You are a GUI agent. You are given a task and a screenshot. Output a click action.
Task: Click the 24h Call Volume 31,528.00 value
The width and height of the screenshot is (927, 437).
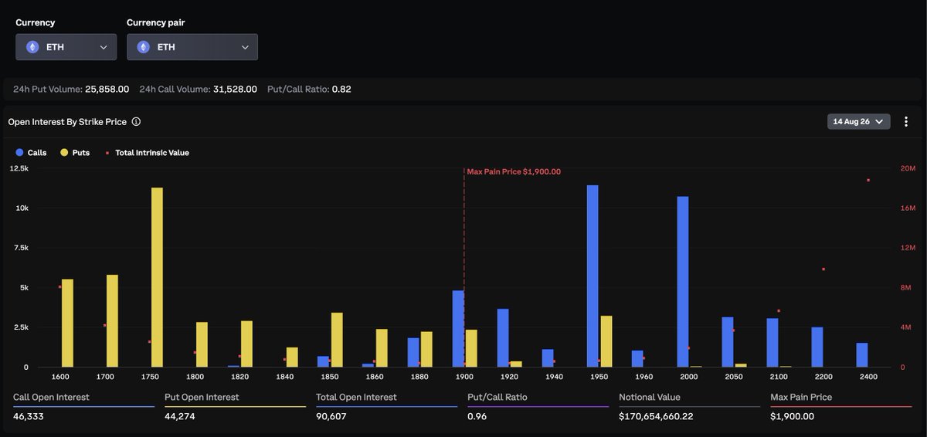click(235, 90)
